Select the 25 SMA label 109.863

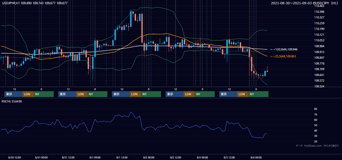pos(283,57)
